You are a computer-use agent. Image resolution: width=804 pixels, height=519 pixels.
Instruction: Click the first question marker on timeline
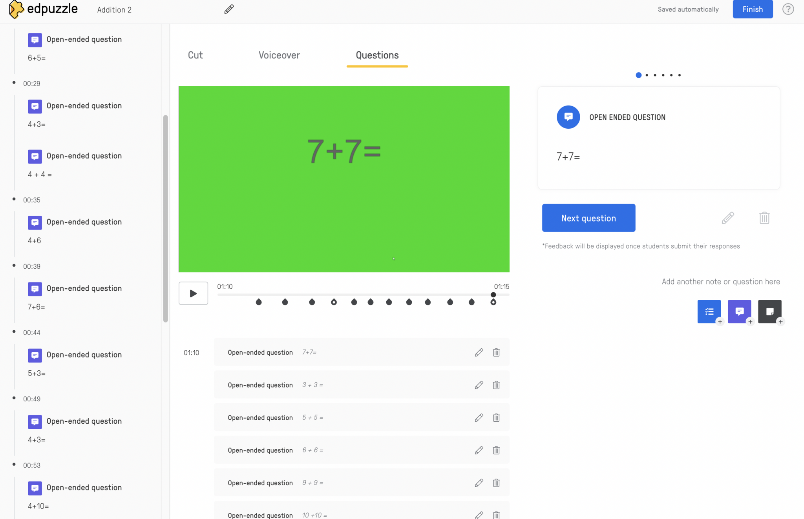[x=259, y=302]
